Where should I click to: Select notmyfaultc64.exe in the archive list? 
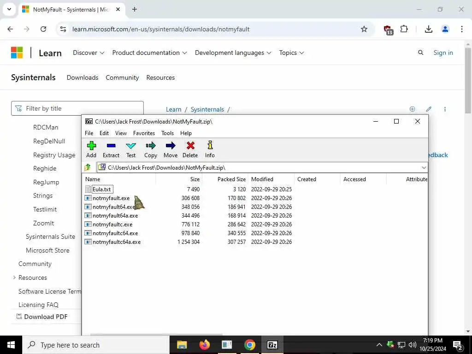[115, 233]
